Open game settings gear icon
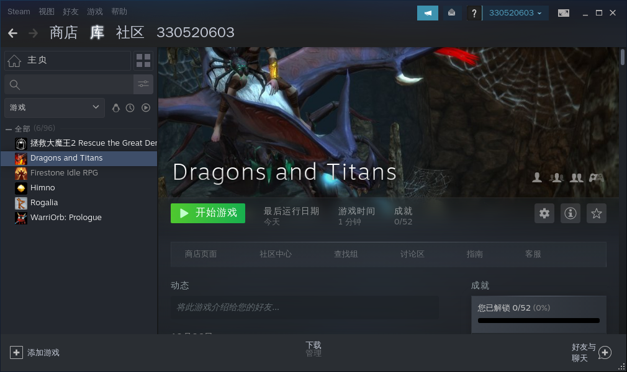Viewport: 627px width, 372px height. [544, 213]
